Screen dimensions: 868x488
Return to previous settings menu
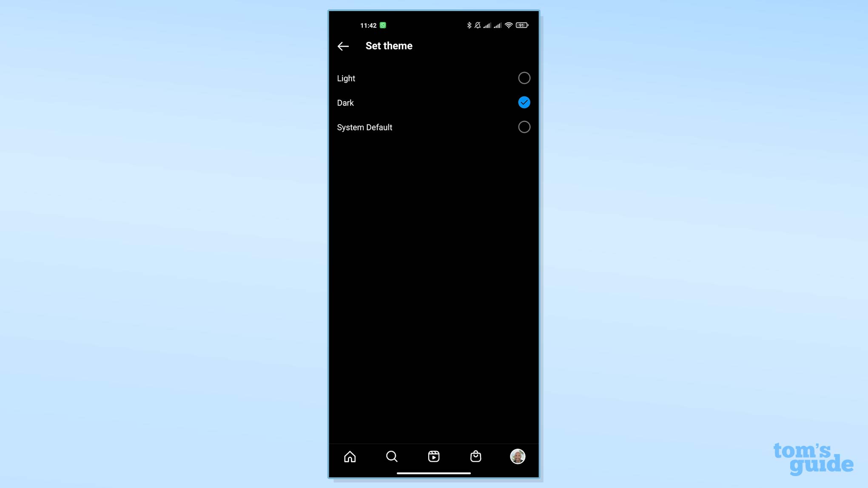(343, 46)
